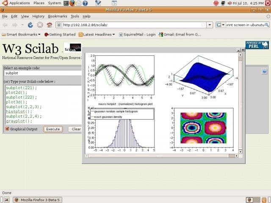Image resolution: width=271 pixels, height=203 pixels.
Task: Click the workspace switcher in bottom panel
Action: point(253,200)
